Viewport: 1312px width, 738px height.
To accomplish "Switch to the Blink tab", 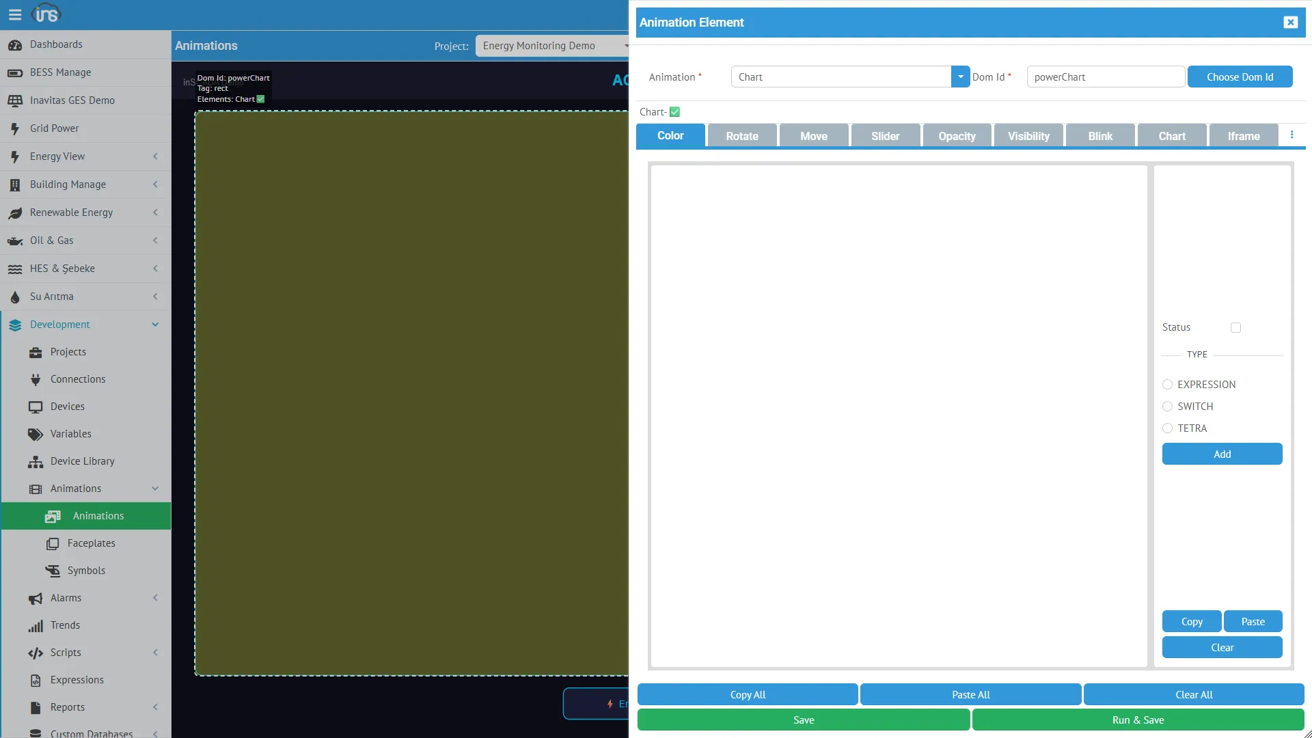I will (x=1099, y=135).
